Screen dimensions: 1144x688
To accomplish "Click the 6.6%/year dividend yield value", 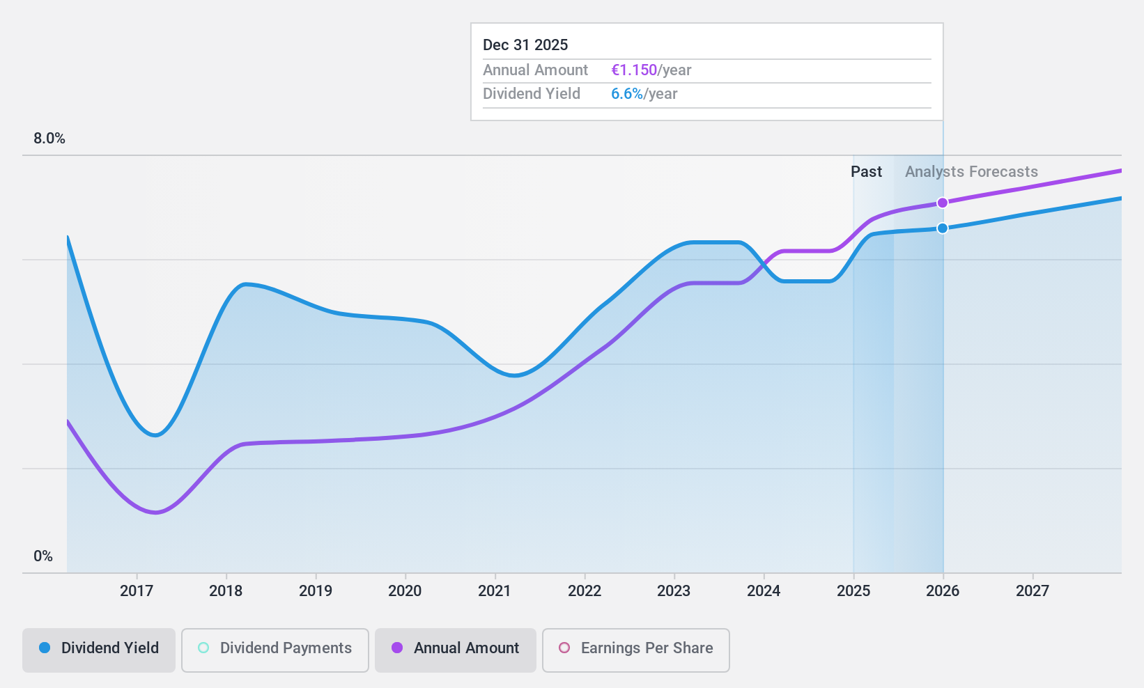I will (644, 94).
